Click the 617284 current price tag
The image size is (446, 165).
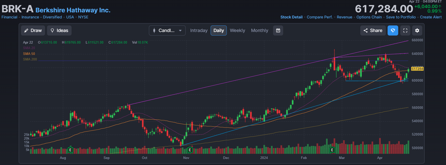417,69
